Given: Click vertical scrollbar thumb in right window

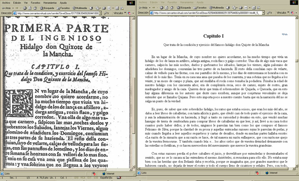Looking at the screenshot, I should click(297, 61).
